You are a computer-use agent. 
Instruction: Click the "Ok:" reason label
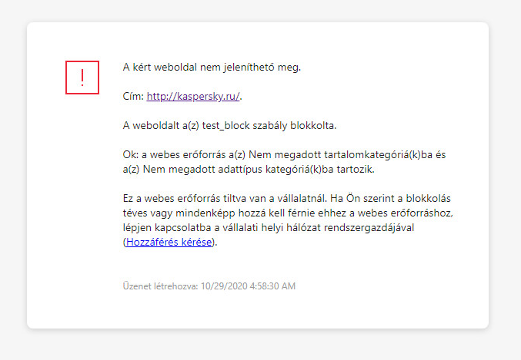[x=131, y=154]
